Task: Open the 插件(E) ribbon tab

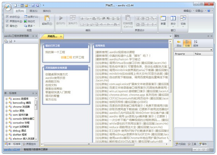Action: (47, 11)
